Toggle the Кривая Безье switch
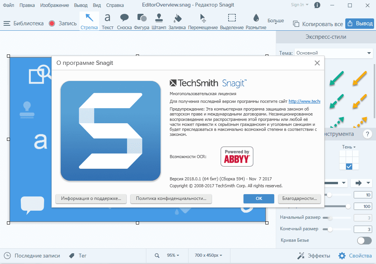 click(x=364, y=240)
